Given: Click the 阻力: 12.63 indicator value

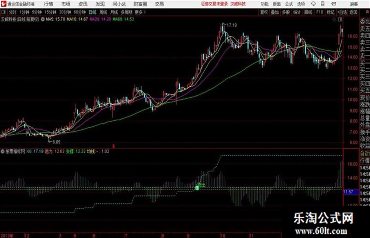Looking at the screenshot, I should coord(54,151).
